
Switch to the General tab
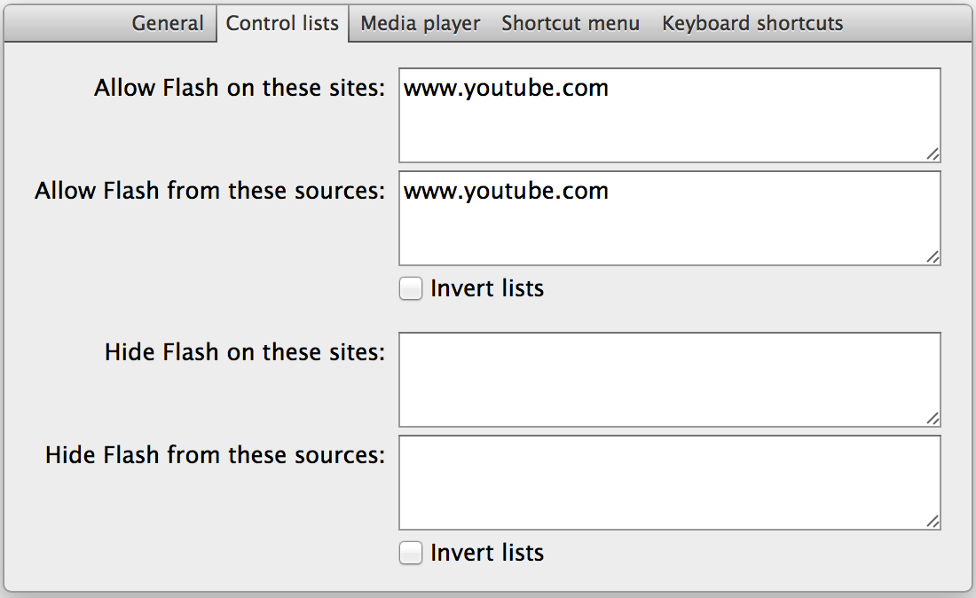click(x=168, y=23)
